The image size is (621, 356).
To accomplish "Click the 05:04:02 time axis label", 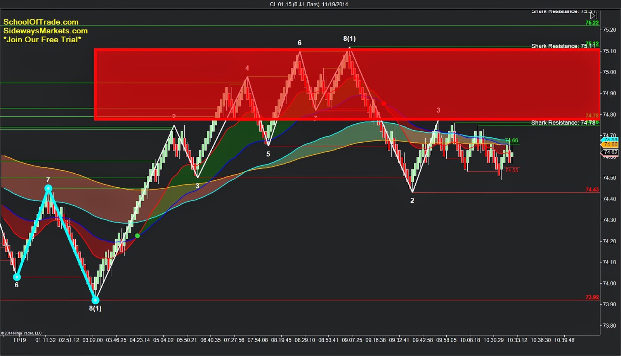I will coord(163,340).
